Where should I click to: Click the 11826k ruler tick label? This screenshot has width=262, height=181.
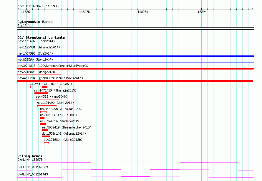pos(26,12)
